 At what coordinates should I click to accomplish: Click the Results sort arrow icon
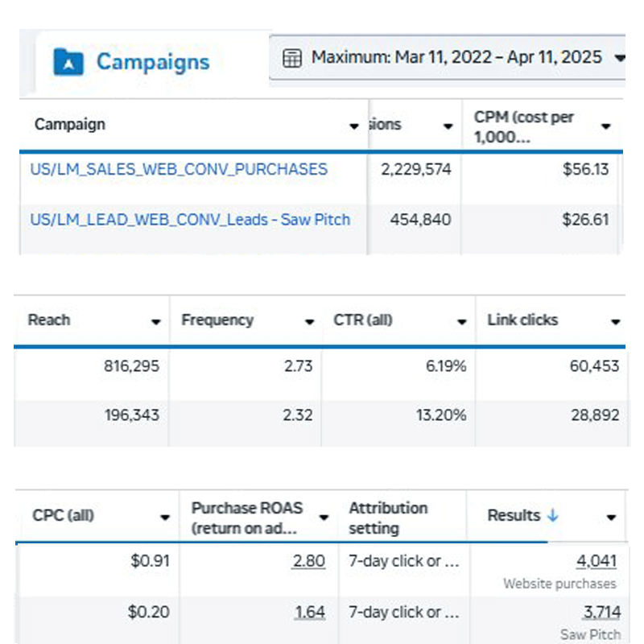point(552,516)
